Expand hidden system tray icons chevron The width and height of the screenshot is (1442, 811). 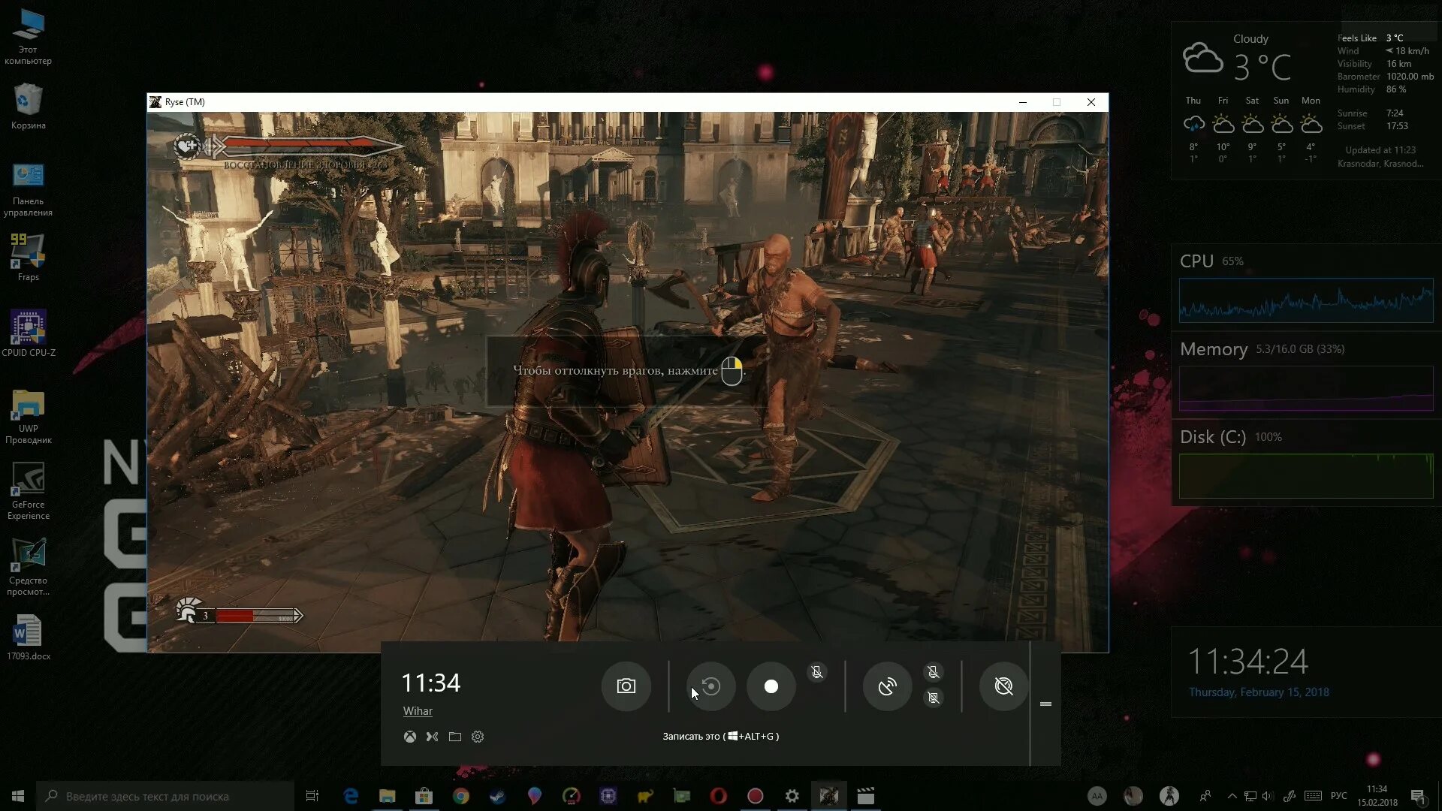1232,796
